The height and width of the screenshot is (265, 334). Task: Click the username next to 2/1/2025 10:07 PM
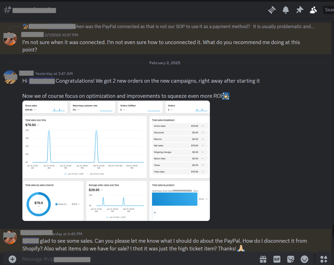tap(32, 35)
